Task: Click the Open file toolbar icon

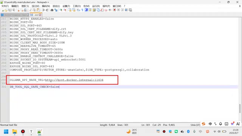Action: pos(6,10)
